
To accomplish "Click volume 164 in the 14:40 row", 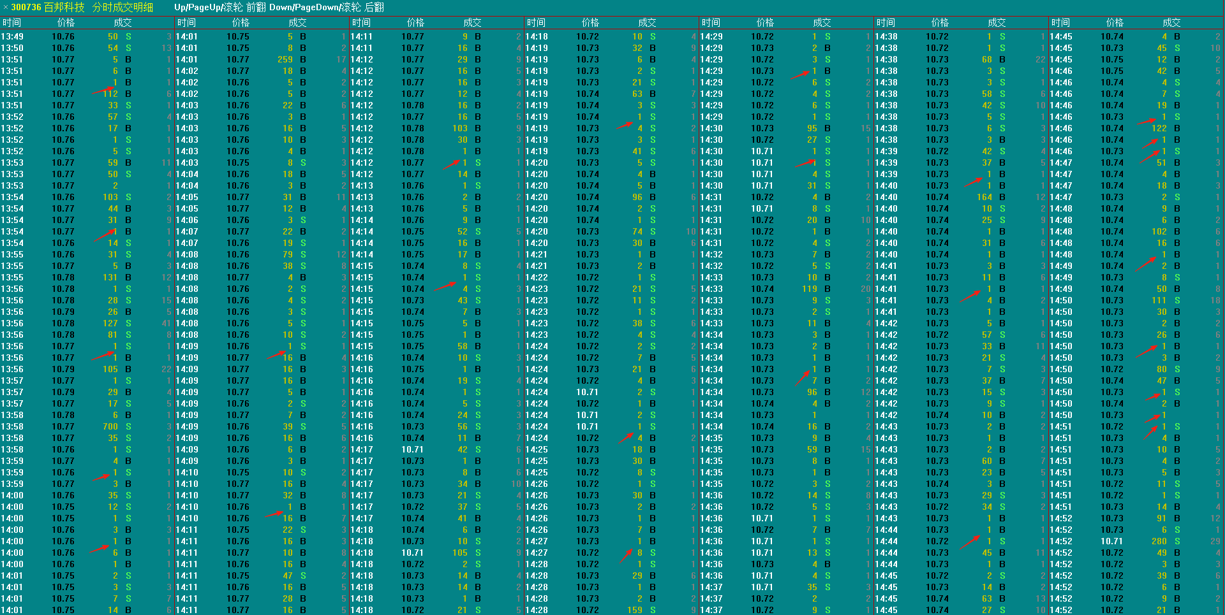I will pos(984,197).
